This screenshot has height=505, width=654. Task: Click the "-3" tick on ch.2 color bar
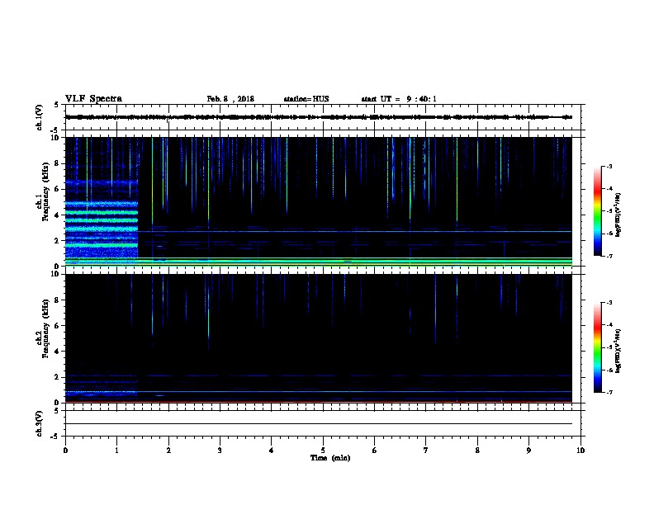pos(609,303)
